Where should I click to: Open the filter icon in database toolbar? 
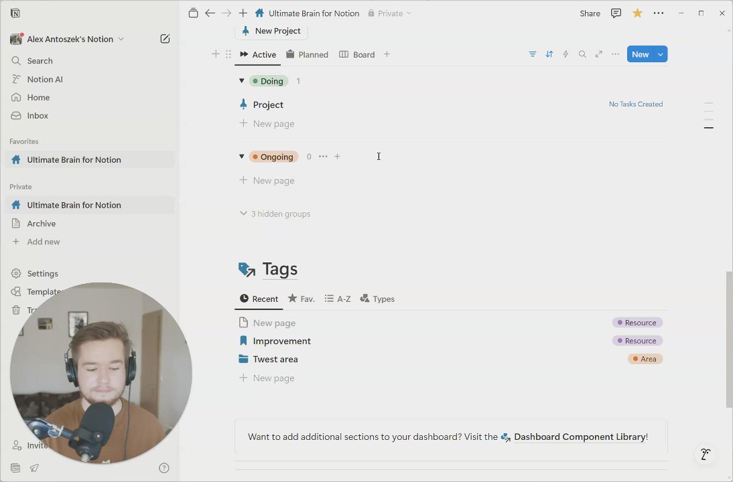tap(533, 54)
